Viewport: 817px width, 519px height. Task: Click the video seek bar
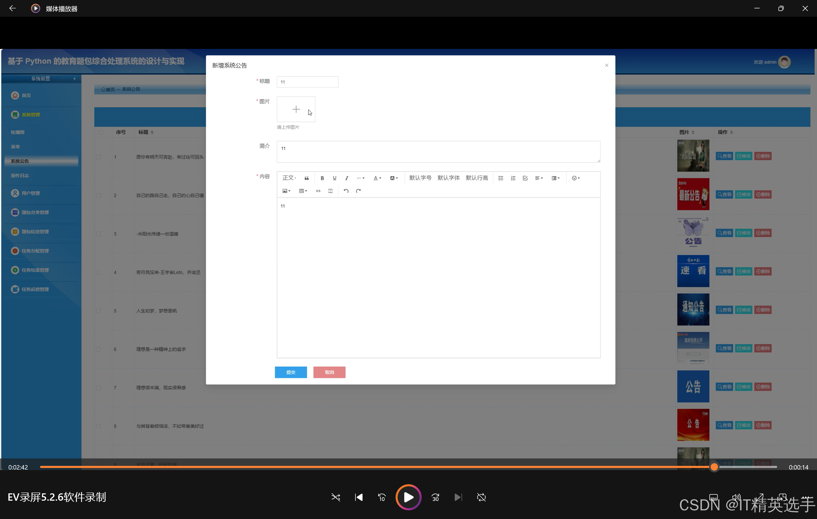[408, 467]
